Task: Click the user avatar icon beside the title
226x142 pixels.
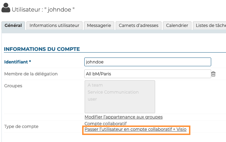Action: pos(6,9)
